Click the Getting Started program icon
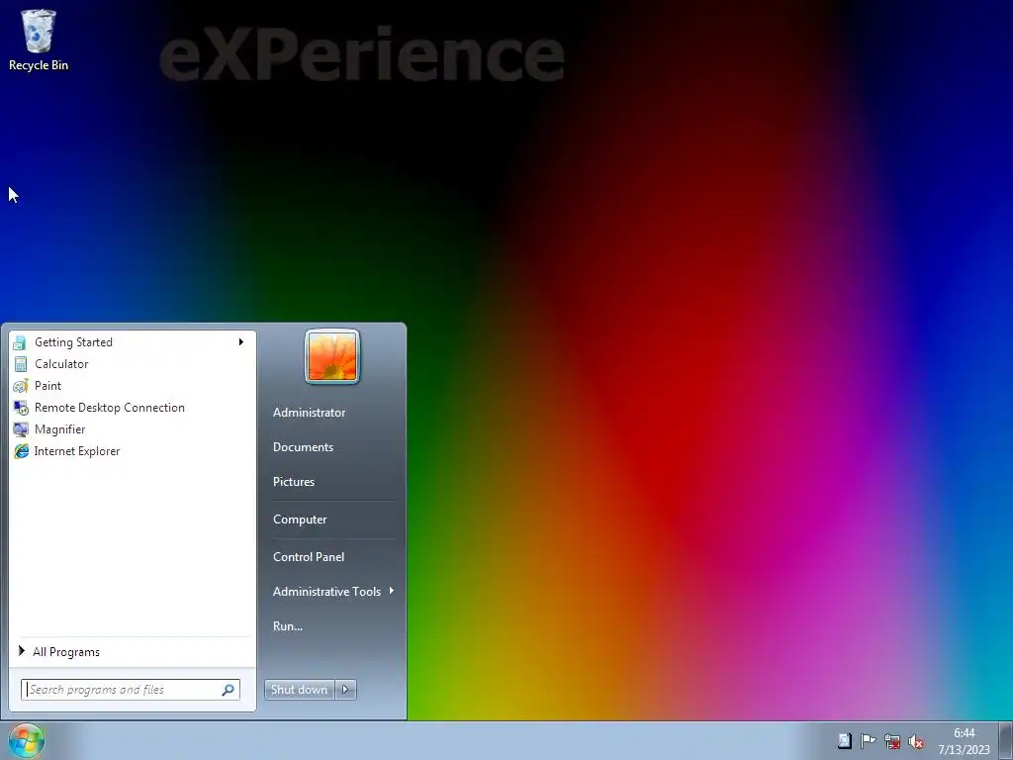Screen dimensions: 1013x760 point(21,342)
